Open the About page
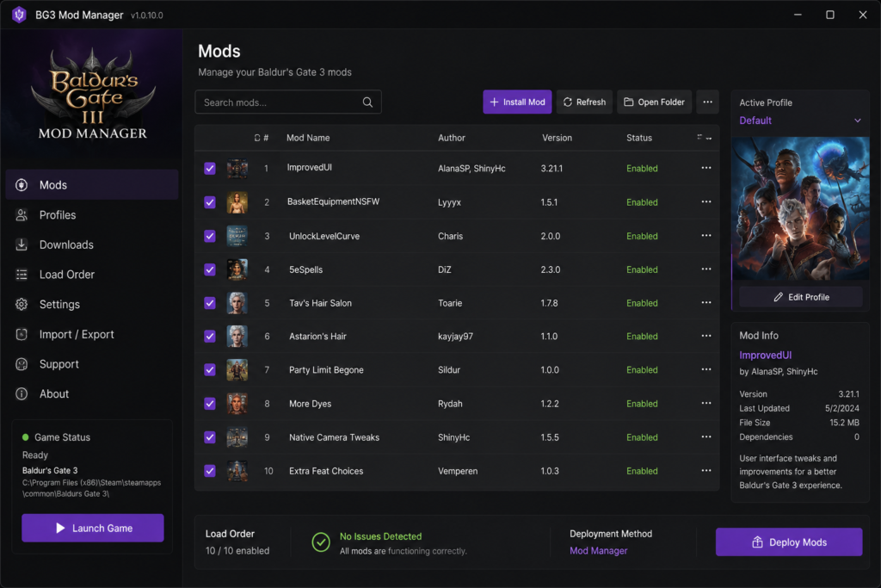The height and width of the screenshot is (588, 881). coord(92,393)
